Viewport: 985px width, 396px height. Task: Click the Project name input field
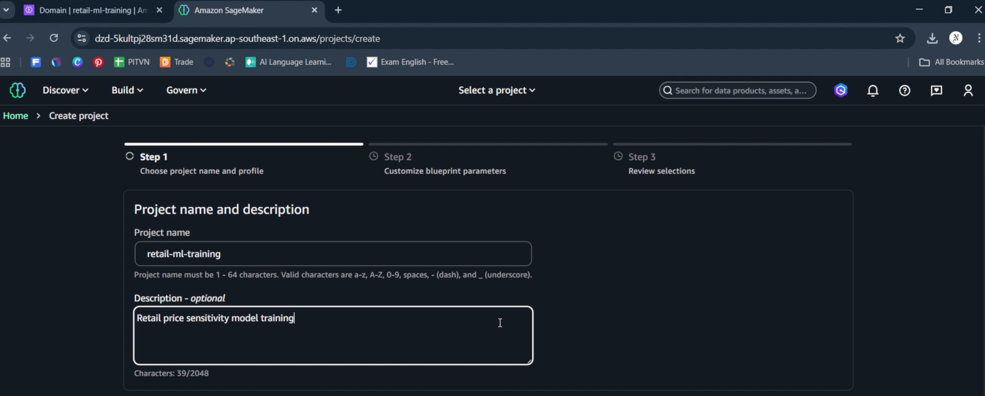333,254
